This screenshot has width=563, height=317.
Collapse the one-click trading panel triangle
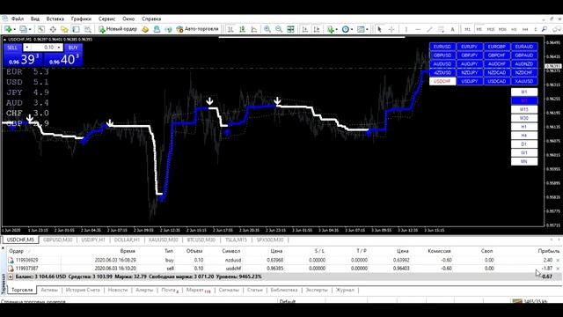(4, 39)
